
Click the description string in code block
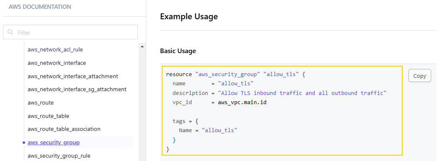click(302, 93)
